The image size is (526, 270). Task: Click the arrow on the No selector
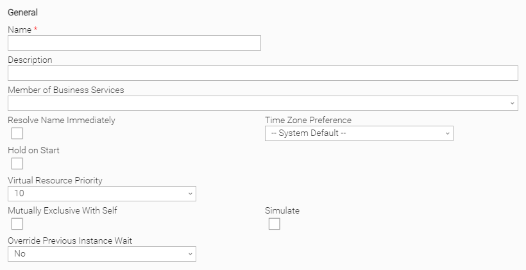pos(190,254)
